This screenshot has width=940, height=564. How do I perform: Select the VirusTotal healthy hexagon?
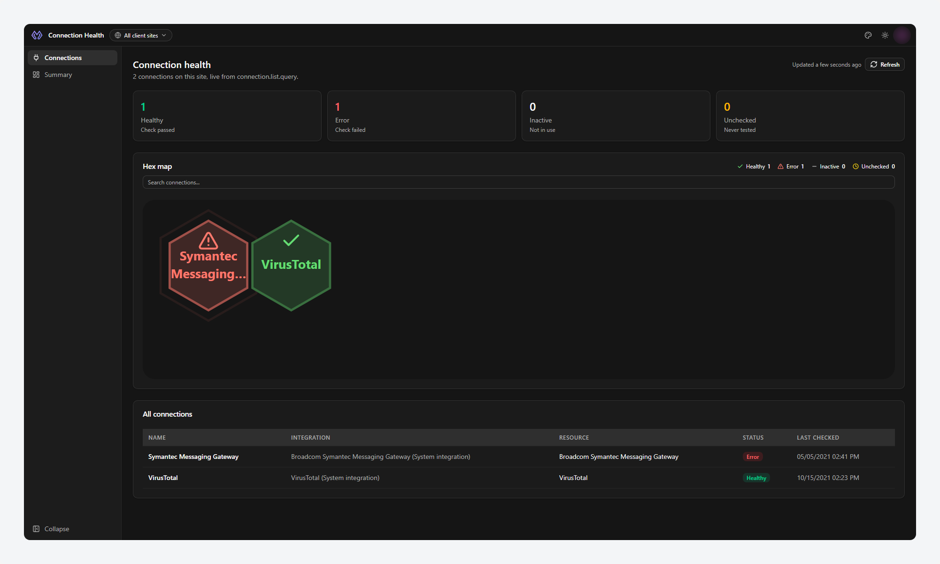pyautogui.click(x=291, y=266)
